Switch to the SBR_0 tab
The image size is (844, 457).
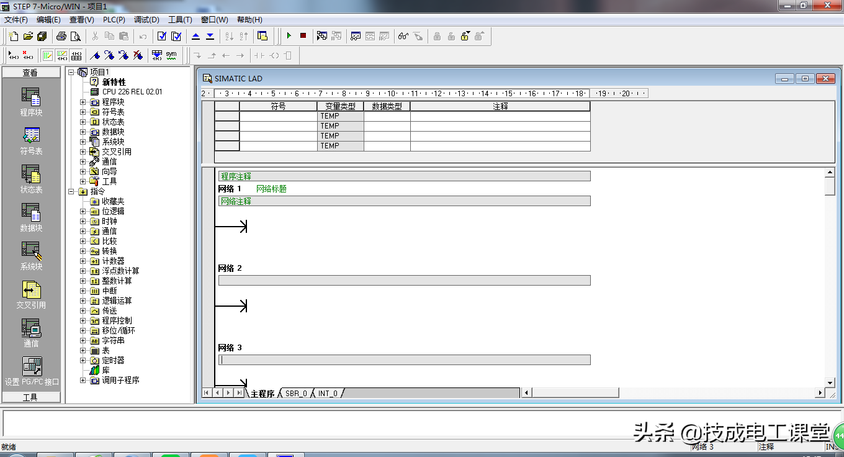(x=296, y=394)
